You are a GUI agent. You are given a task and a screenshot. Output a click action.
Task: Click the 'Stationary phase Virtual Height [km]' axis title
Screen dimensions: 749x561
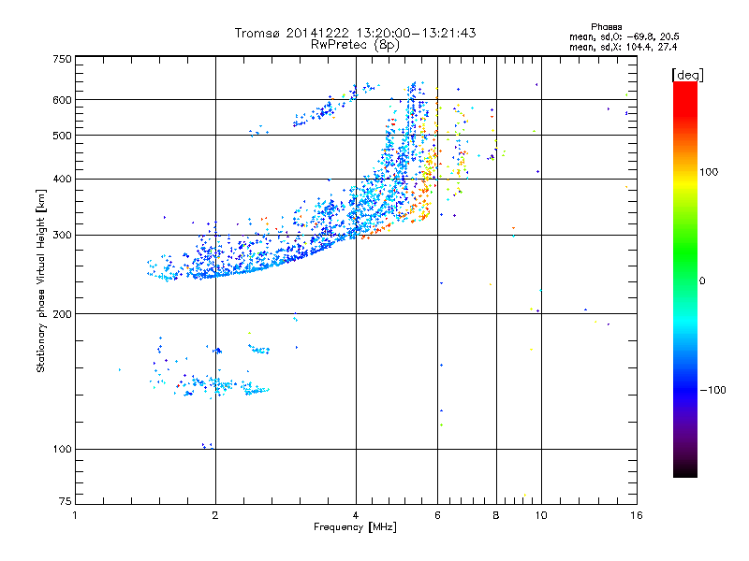(41, 280)
